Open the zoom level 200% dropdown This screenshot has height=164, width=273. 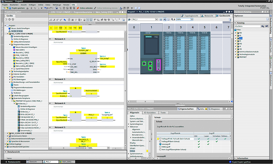(192, 19)
